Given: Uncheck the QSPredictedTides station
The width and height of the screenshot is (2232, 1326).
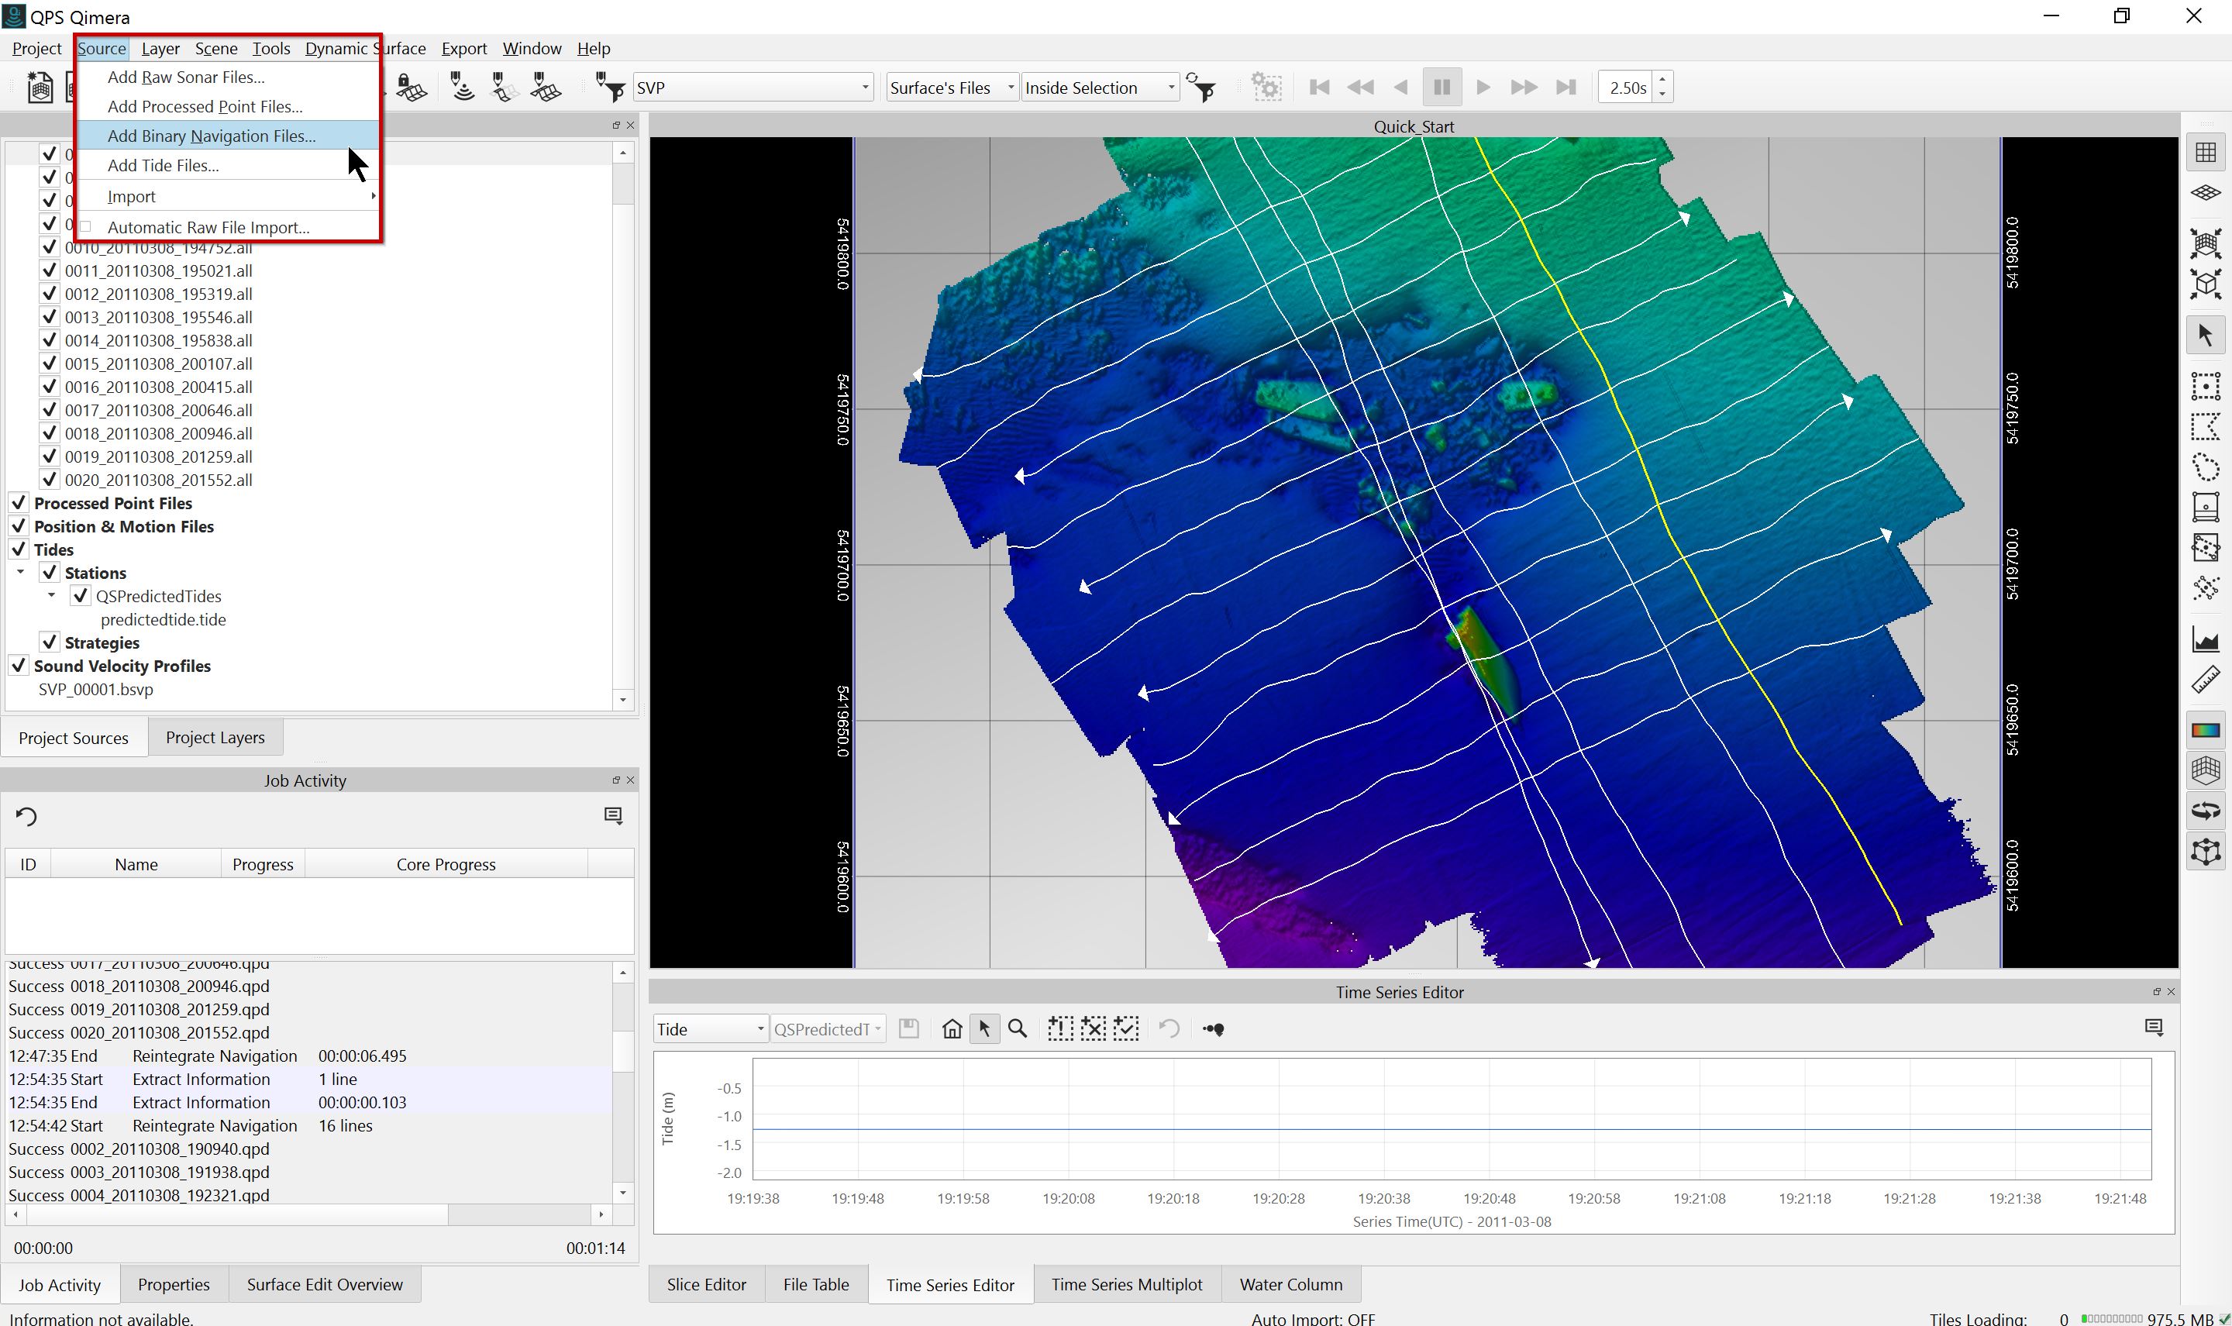Looking at the screenshot, I should tap(81, 596).
